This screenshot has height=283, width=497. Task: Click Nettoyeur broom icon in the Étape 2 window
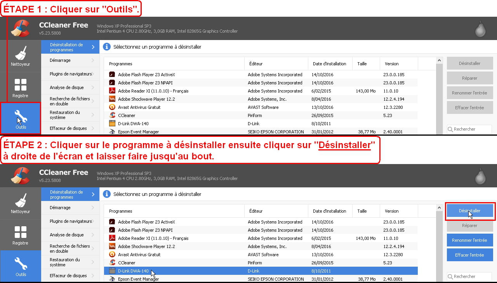20,200
